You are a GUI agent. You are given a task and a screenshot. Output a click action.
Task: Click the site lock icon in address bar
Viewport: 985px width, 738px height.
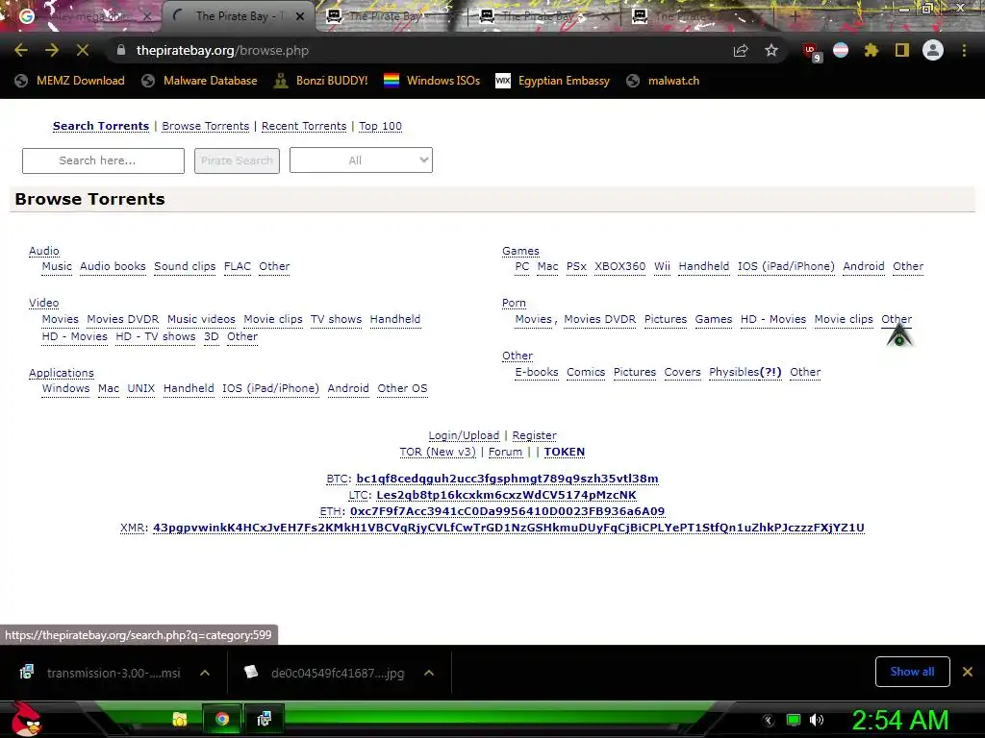pyautogui.click(x=121, y=50)
